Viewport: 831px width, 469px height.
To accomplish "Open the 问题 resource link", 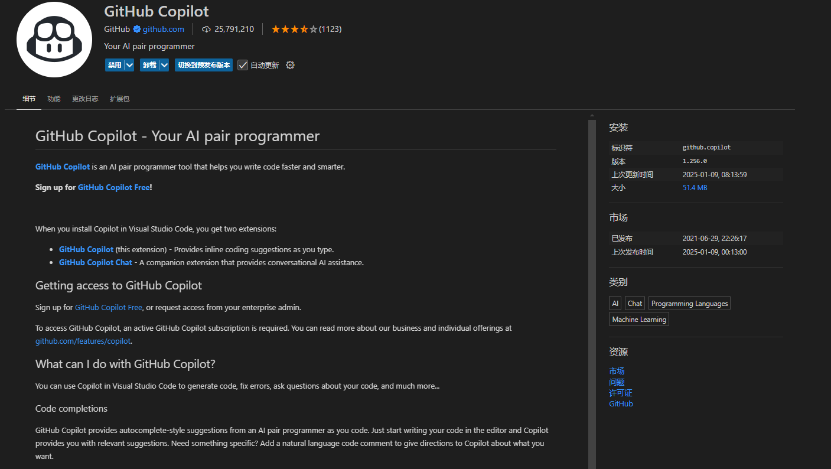I will pos(617,382).
